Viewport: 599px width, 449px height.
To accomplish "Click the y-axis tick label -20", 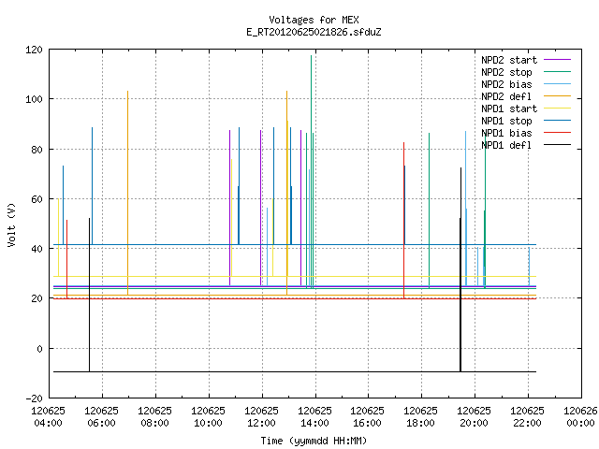I will pyautogui.click(x=34, y=398).
